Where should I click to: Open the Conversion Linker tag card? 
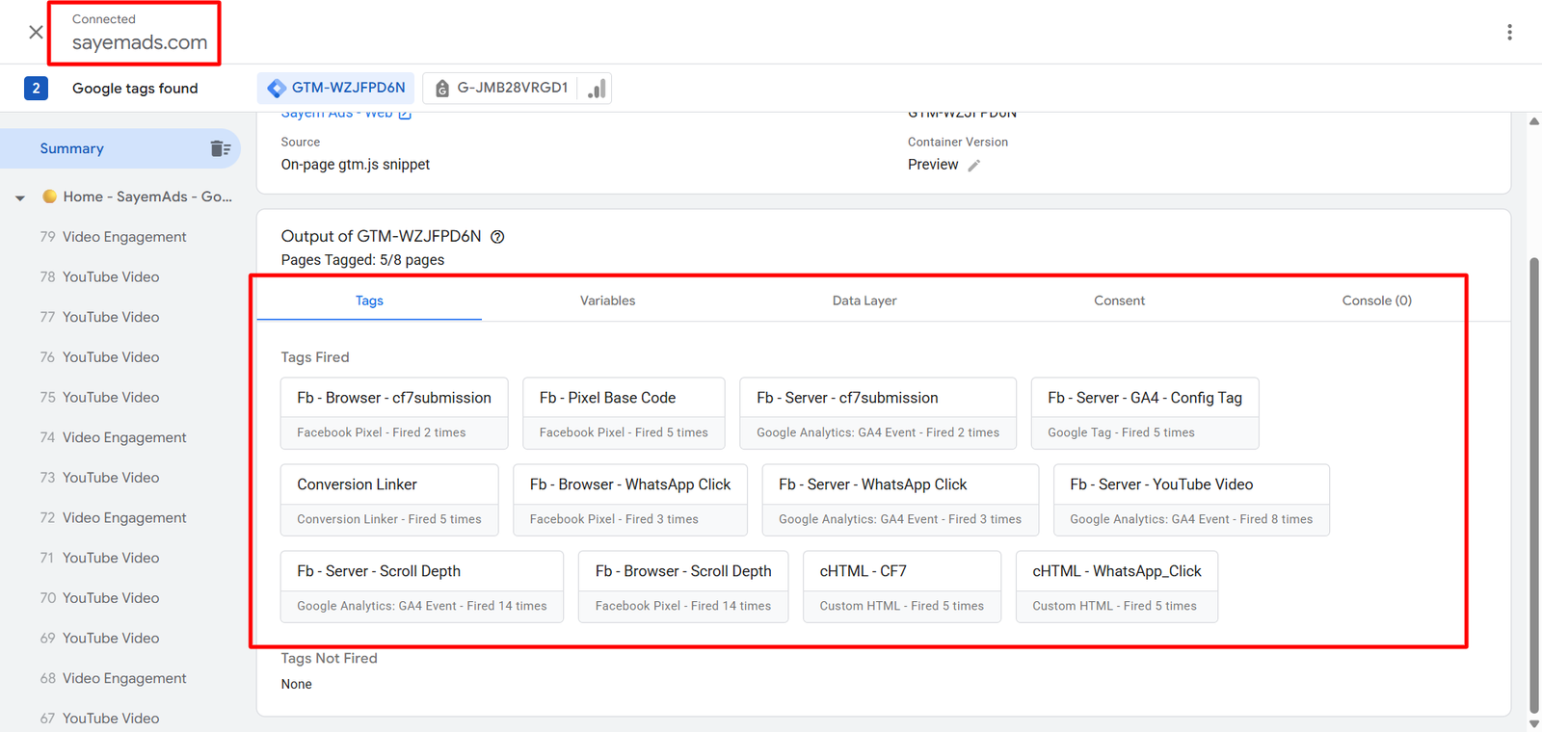pos(389,499)
